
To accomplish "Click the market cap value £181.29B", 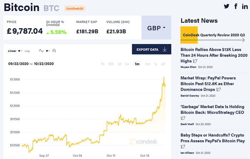I will (x=87, y=31).
